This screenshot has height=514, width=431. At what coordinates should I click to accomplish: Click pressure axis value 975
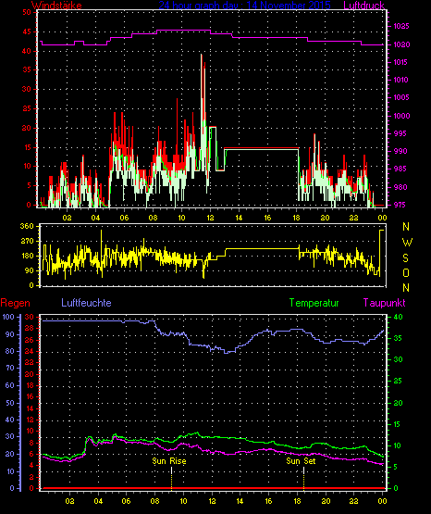point(400,205)
